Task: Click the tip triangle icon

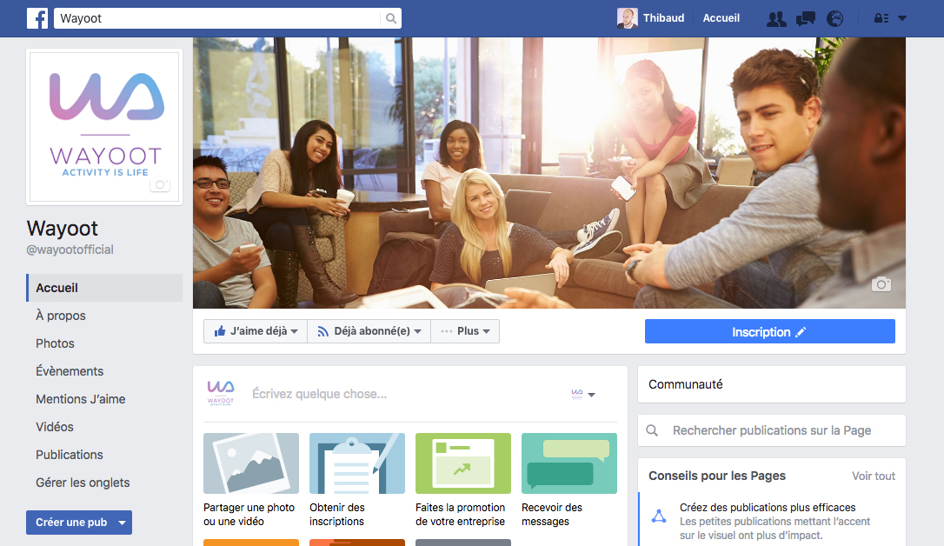Action: point(659,516)
